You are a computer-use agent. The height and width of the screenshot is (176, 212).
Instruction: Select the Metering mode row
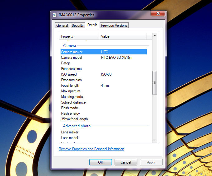click(104, 97)
